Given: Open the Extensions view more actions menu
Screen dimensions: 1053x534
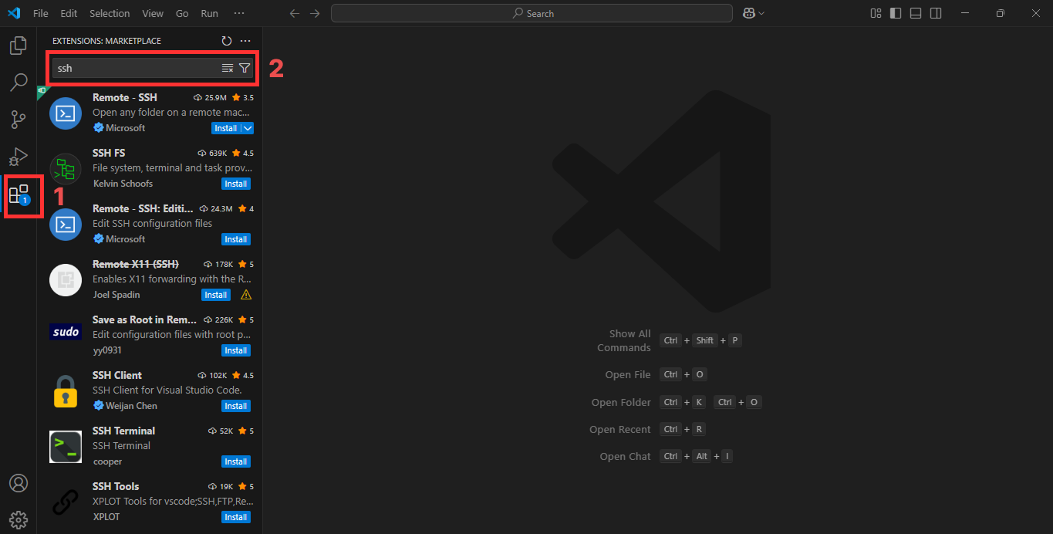Looking at the screenshot, I should [245, 41].
